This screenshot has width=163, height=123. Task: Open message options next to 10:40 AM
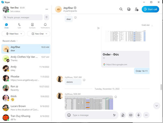pyautogui.click(x=152, y=26)
